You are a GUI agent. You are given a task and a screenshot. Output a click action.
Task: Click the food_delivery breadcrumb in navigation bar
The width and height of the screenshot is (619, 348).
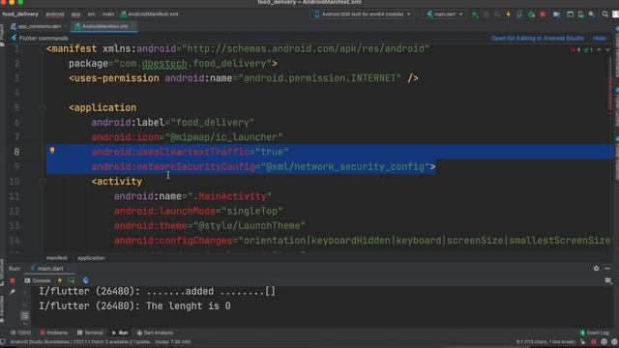pyautogui.click(x=20, y=14)
